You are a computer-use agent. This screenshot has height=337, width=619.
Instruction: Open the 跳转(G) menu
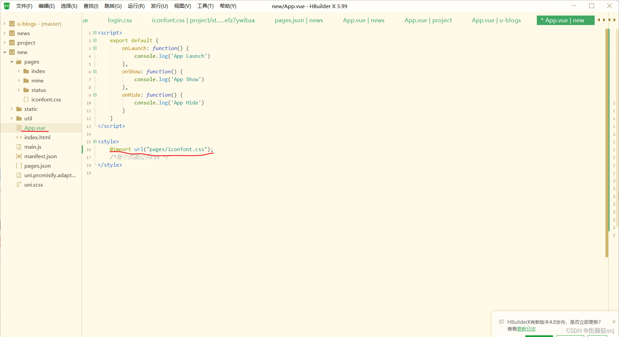pos(113,6)
